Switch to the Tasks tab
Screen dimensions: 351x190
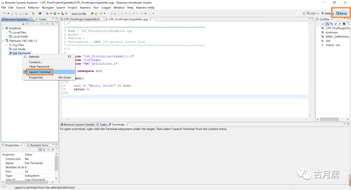point(101,125)
